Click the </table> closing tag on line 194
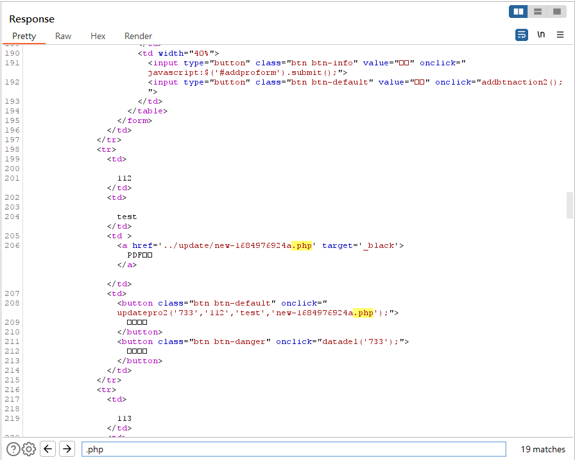The image size is (575, 460). pyautogui.click(x=148, y=111)
